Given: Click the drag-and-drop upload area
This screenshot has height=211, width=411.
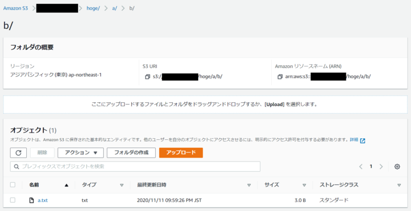Looking at the screenshot, I should pyautogui.click(x=205, y=105).
